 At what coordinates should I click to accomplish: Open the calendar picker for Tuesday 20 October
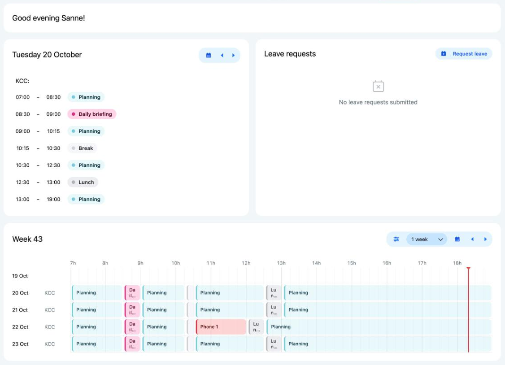(209, 55)
